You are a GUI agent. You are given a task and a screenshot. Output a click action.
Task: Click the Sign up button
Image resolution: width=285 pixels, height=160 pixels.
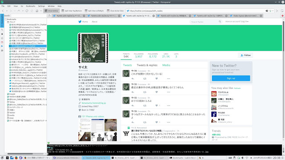click(x=231, y=78)
